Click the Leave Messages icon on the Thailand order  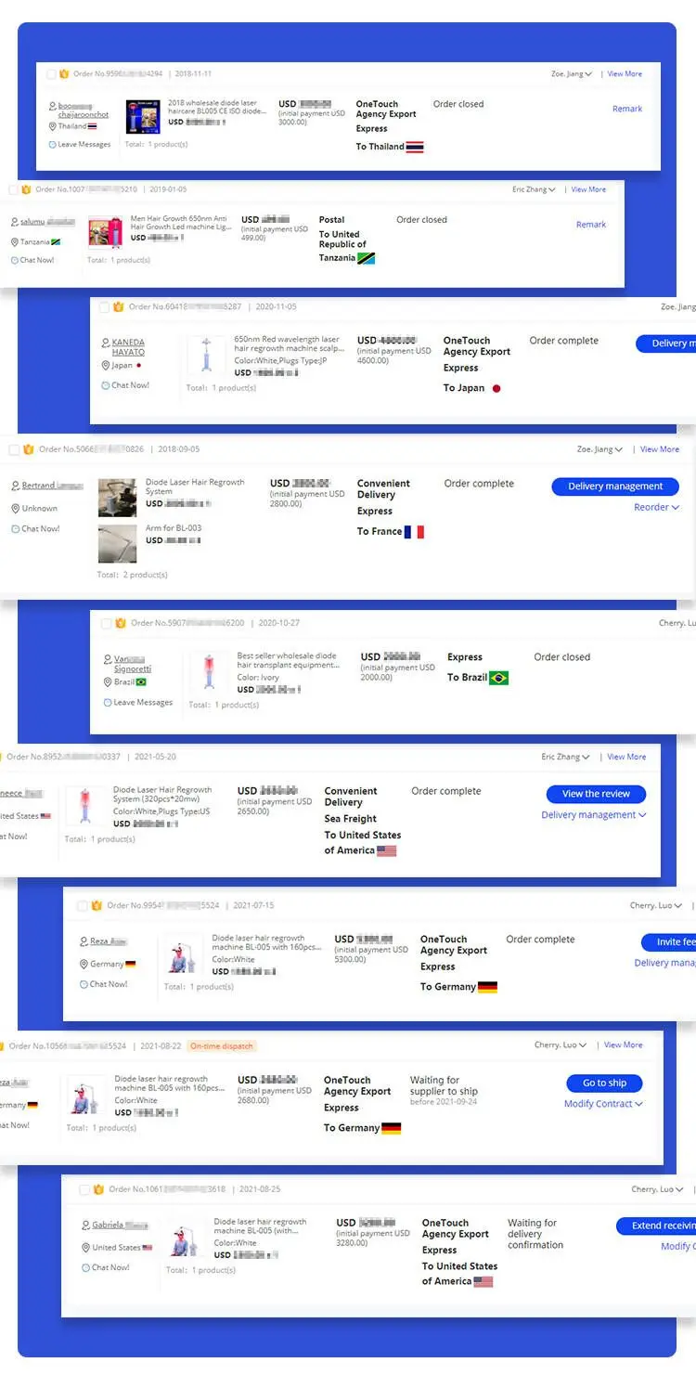53,145
